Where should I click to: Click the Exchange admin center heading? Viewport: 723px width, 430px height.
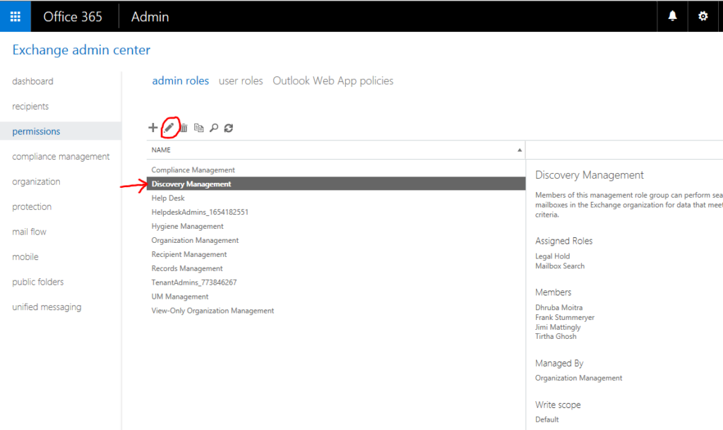(x=81, y=49)
